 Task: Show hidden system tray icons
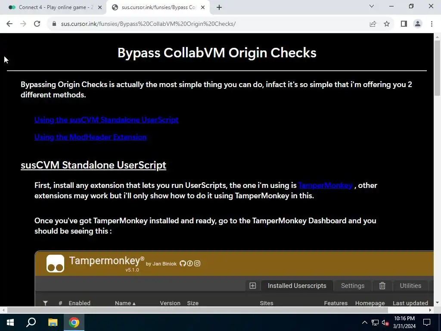click(x=364, y=322)
